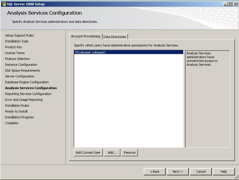The height and width of the screenshot is (180, 239).
Task: Click Setup Support Rules step
Action: click(x=19, y=35)
